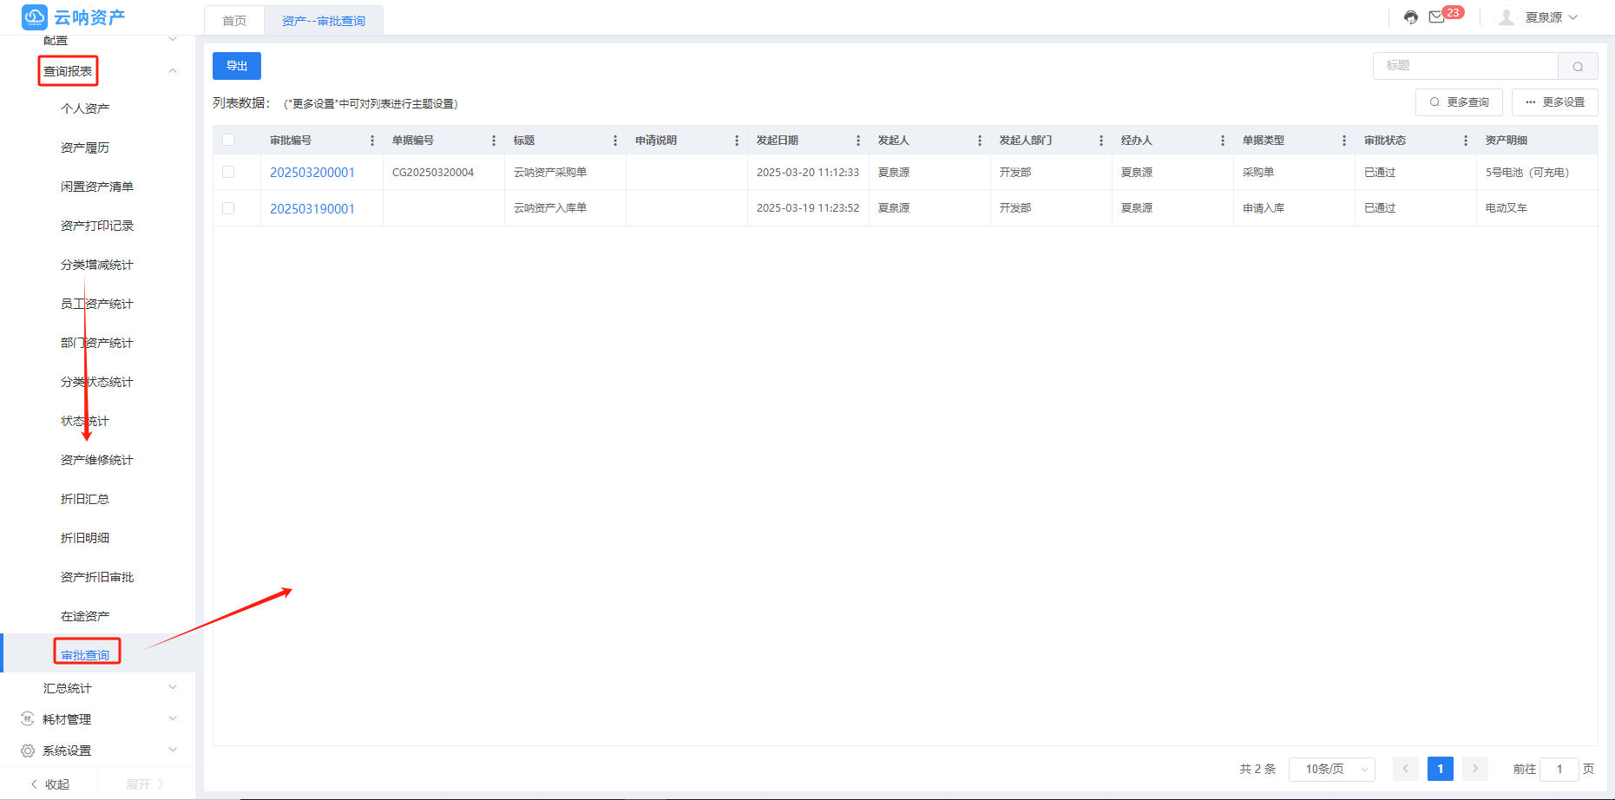
Task: Expand the 系统设置 menu chevron
Action: tap(173, 750)
